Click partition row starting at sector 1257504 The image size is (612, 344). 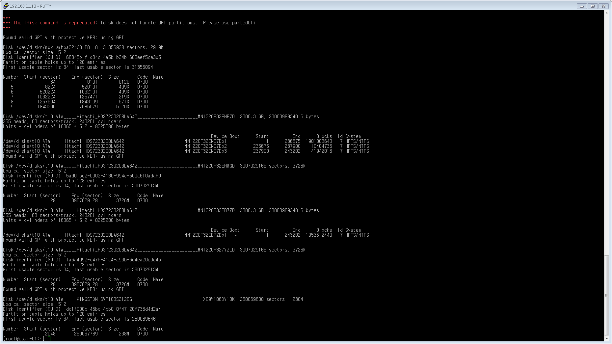(x=79, y=102)
